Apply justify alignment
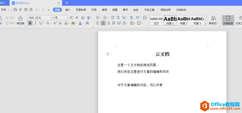The image size is (242, 113). pyautogui.click(x=114, y=23)
